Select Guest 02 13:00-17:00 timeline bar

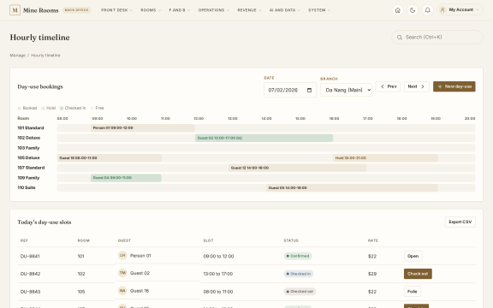coord(264,138)
